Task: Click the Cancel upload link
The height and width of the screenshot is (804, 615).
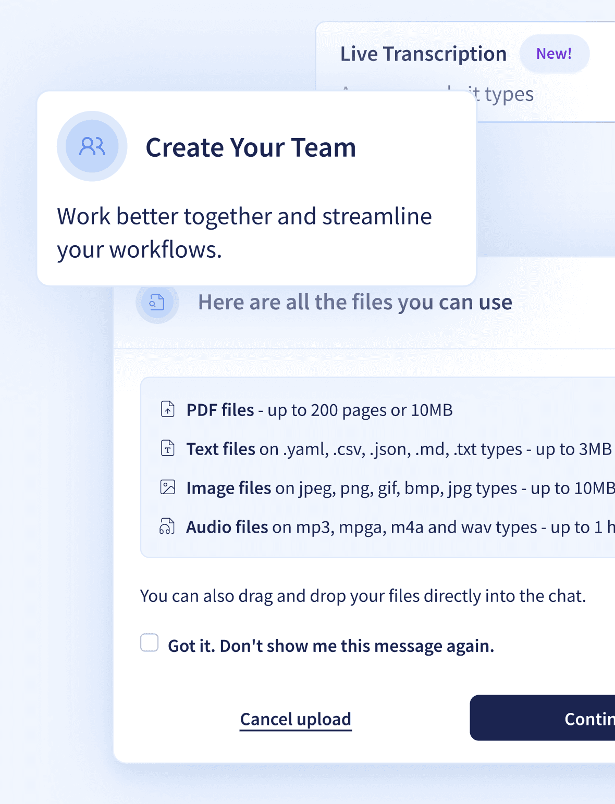Action: pyautogui.click(x=296, y=719)
